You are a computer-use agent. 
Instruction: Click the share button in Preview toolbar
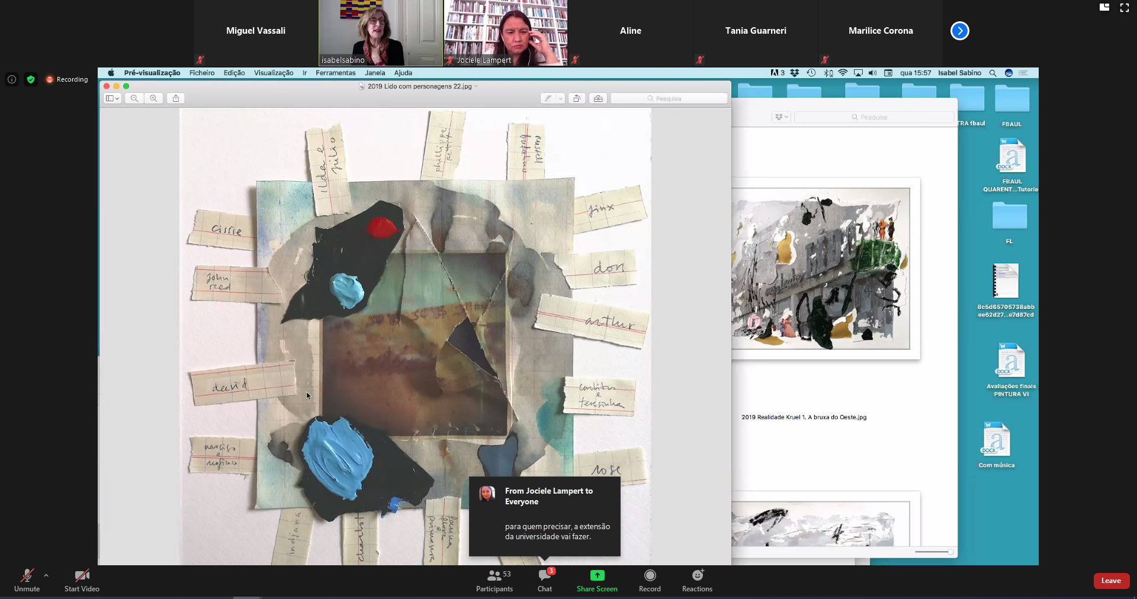point(176,98)
